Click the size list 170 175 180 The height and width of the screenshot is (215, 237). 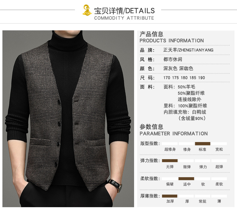click(x=184, y=78)
